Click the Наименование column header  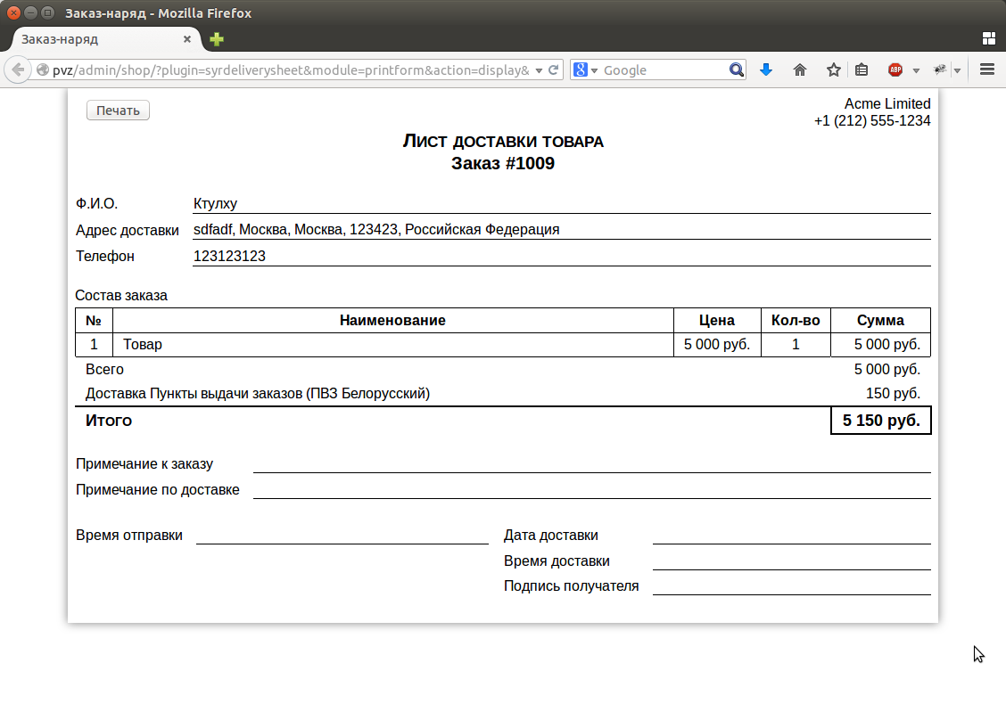point(392,321)
